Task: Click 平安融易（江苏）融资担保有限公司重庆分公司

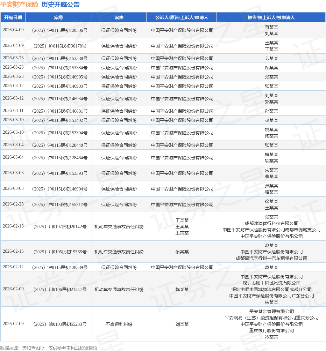Action: [x=272, y=317]
